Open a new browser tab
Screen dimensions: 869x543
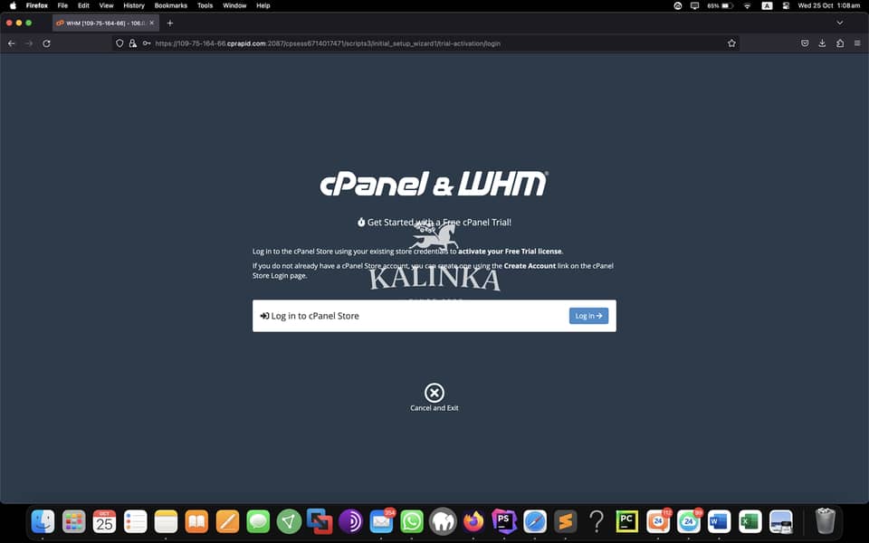(170, 24)
